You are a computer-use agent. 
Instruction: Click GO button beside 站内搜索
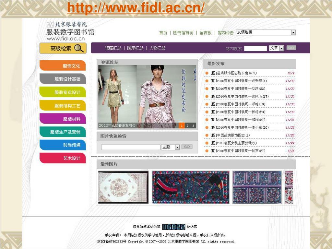coord(291,48)
